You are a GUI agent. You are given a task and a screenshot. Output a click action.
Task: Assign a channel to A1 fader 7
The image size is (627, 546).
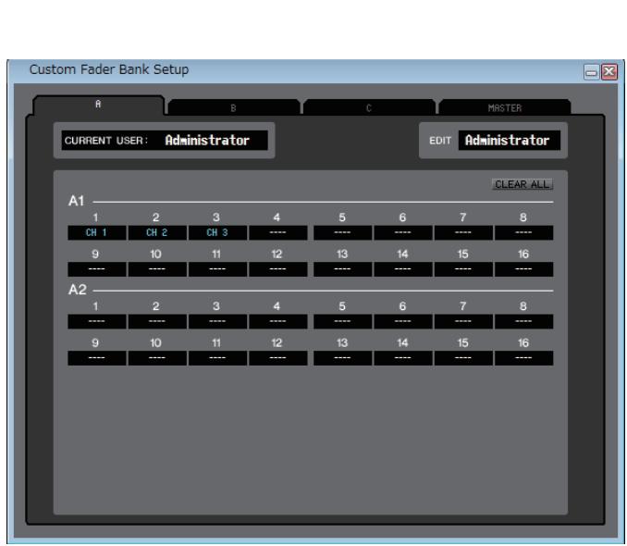pyautogui.click(x=463, y=232)
